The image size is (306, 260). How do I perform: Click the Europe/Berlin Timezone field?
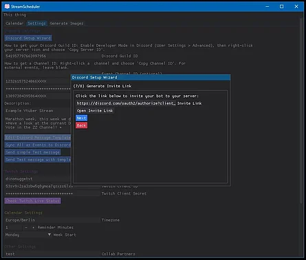52,220
